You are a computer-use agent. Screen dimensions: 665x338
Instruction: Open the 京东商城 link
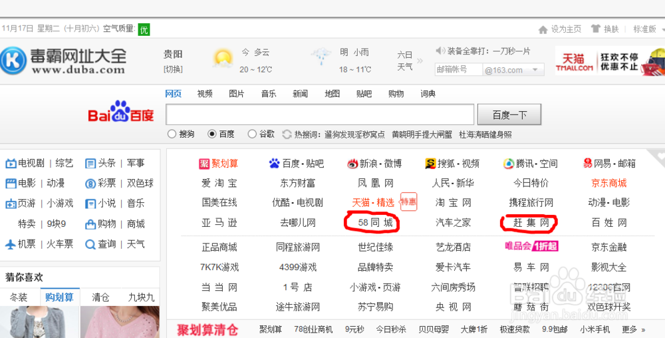coord(609,183)
